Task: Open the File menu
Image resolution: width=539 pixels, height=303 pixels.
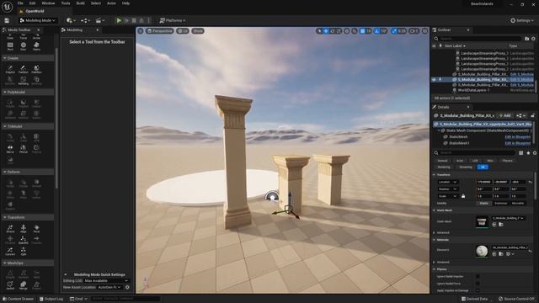Action: click(x=20, y=3)
